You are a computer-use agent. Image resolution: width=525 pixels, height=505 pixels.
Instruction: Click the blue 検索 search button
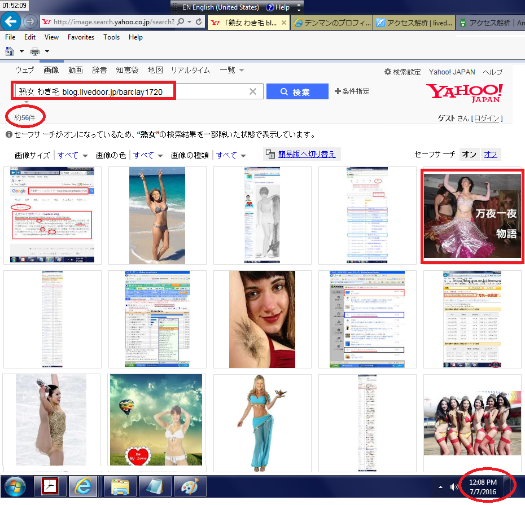(x=297, y=92)
